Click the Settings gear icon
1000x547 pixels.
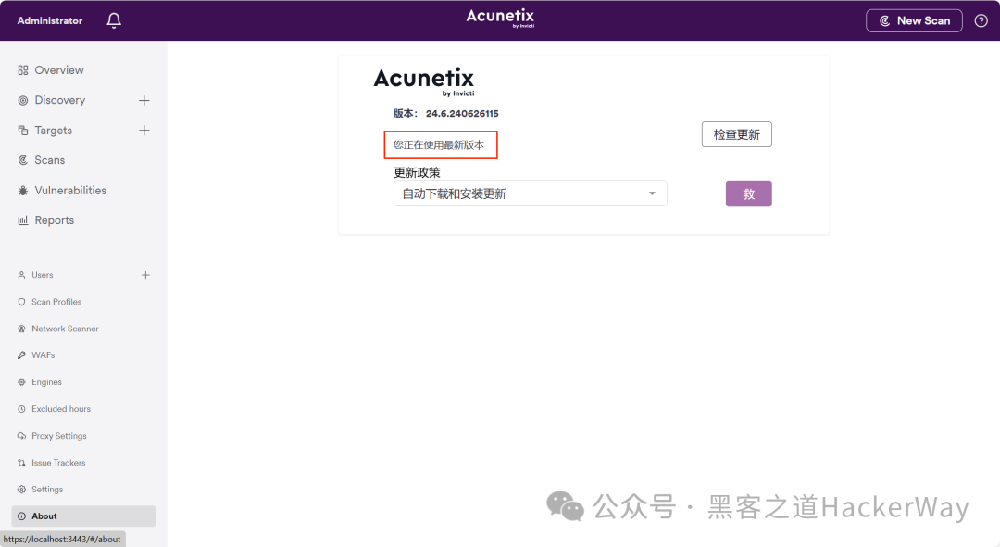pos(21,490)
